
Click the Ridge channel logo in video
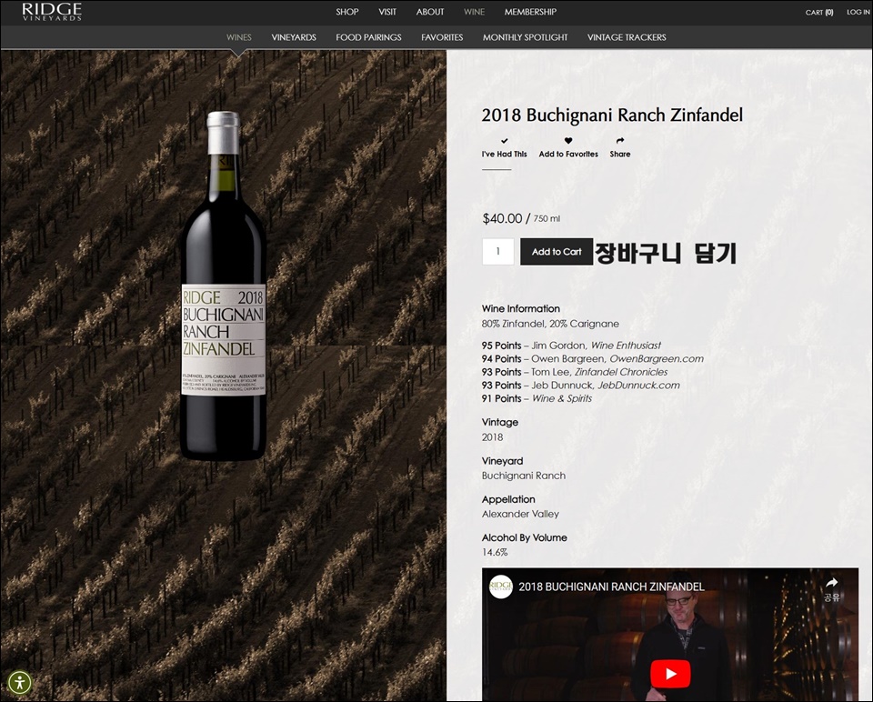[x=500, y=587]
